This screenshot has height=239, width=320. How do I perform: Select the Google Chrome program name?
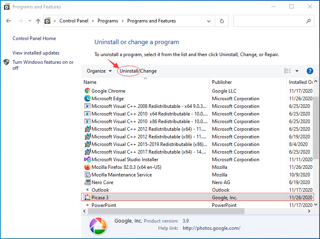[108, 91]
